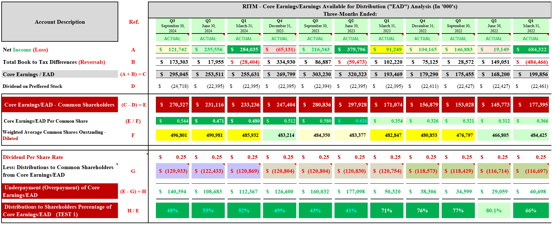Click the "Account Description" header cell
552x226 pixels.
(x=60, y=22)
